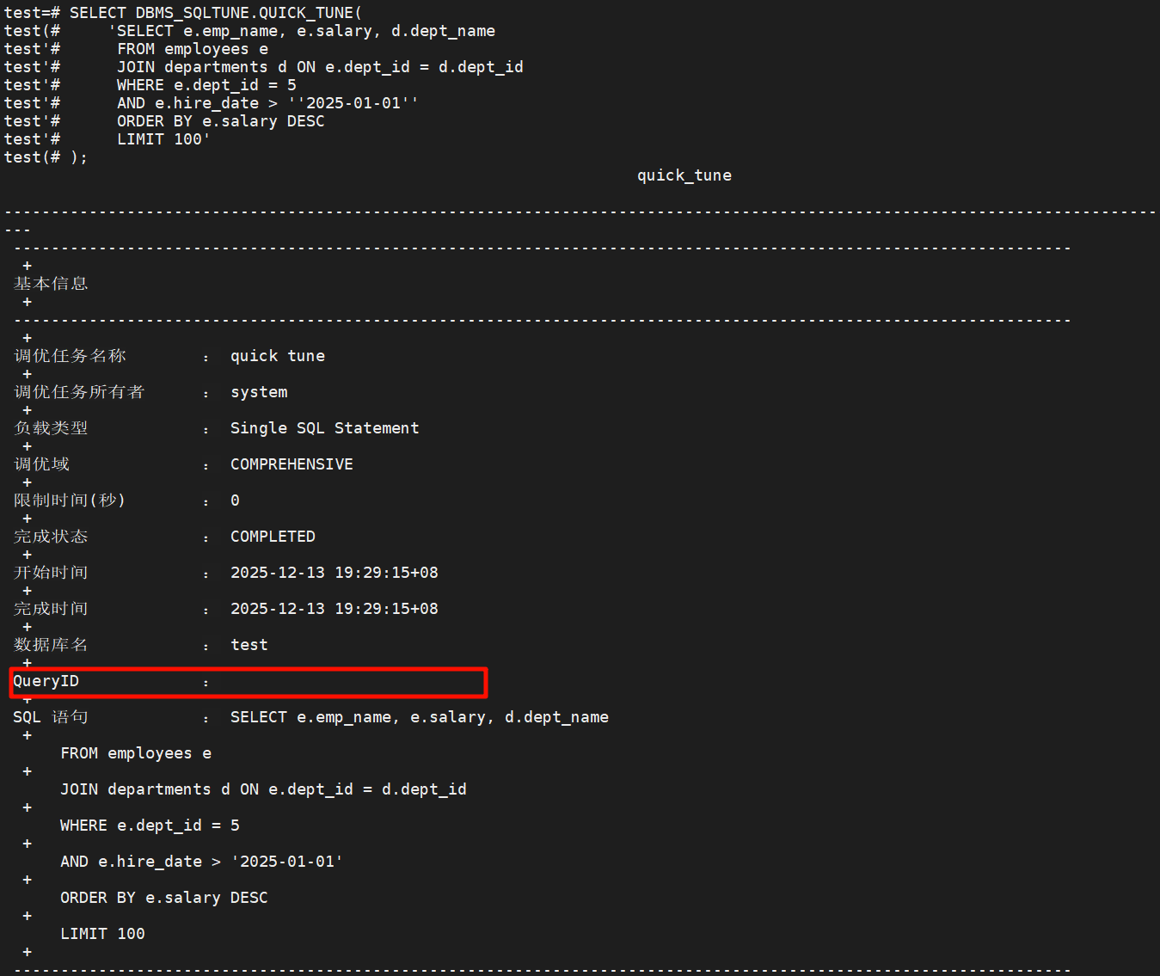This screenshot has width=1160, height=976.
Task: Click "LIMIT 100" in the report output
Action: [x=102, y=934]
